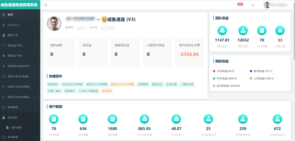Click the medal icon beside 咸鱼速递 (V3)
The width and height of the screenshot is (295, 141).
point(104,20)
